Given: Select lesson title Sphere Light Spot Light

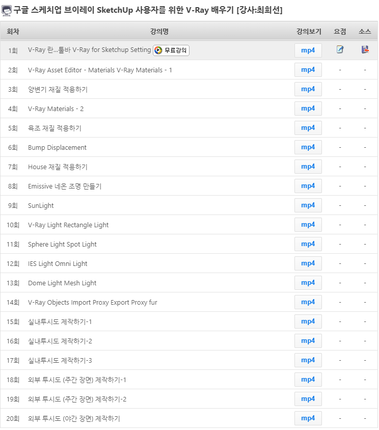Looking at the screenshot, I should (x=62, y=245).
